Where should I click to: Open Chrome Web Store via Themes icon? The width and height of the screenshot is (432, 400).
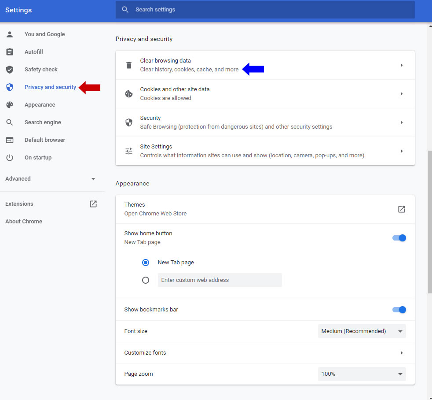(401, 209)
